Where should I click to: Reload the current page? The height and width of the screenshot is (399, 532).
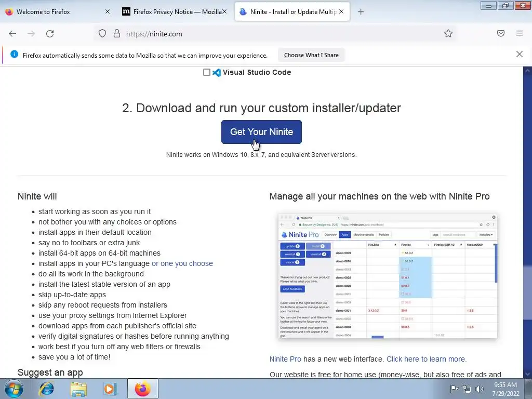pos(50,34)
